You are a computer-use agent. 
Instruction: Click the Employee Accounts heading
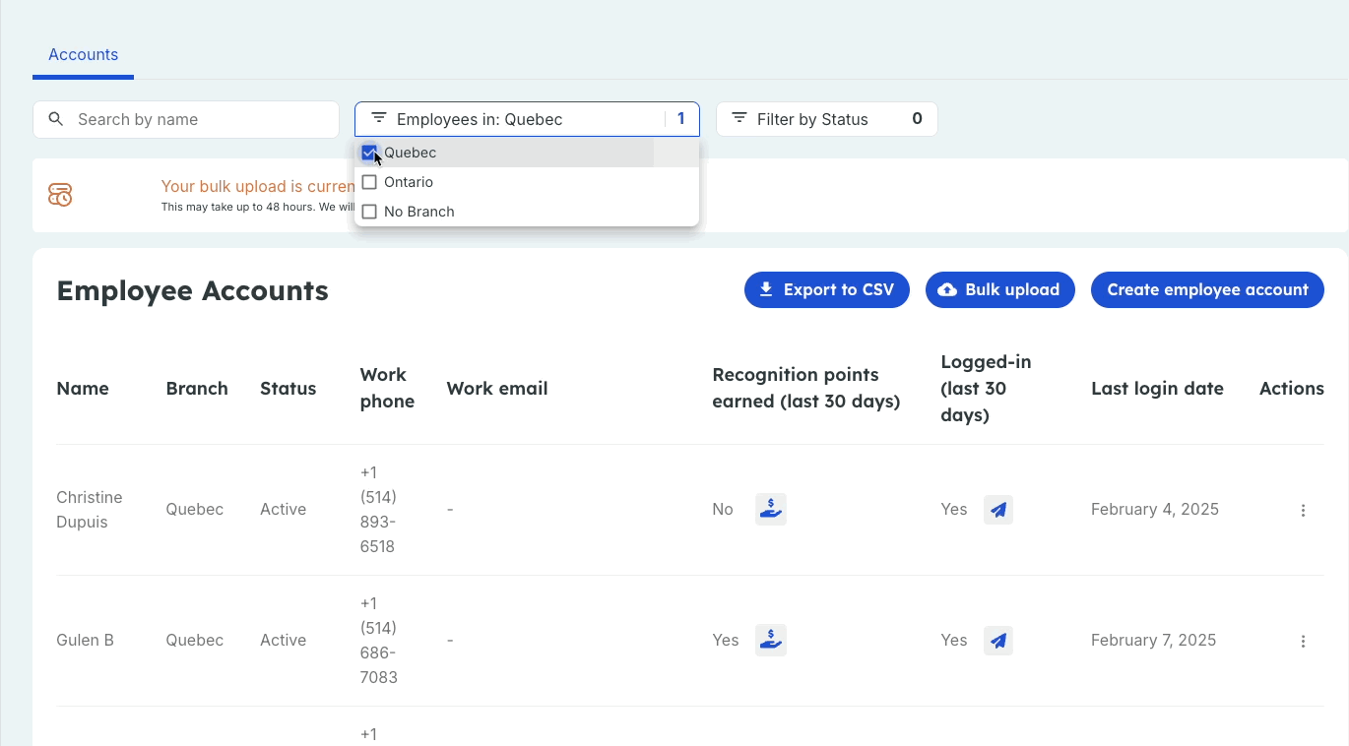click(x=193, y=291)
